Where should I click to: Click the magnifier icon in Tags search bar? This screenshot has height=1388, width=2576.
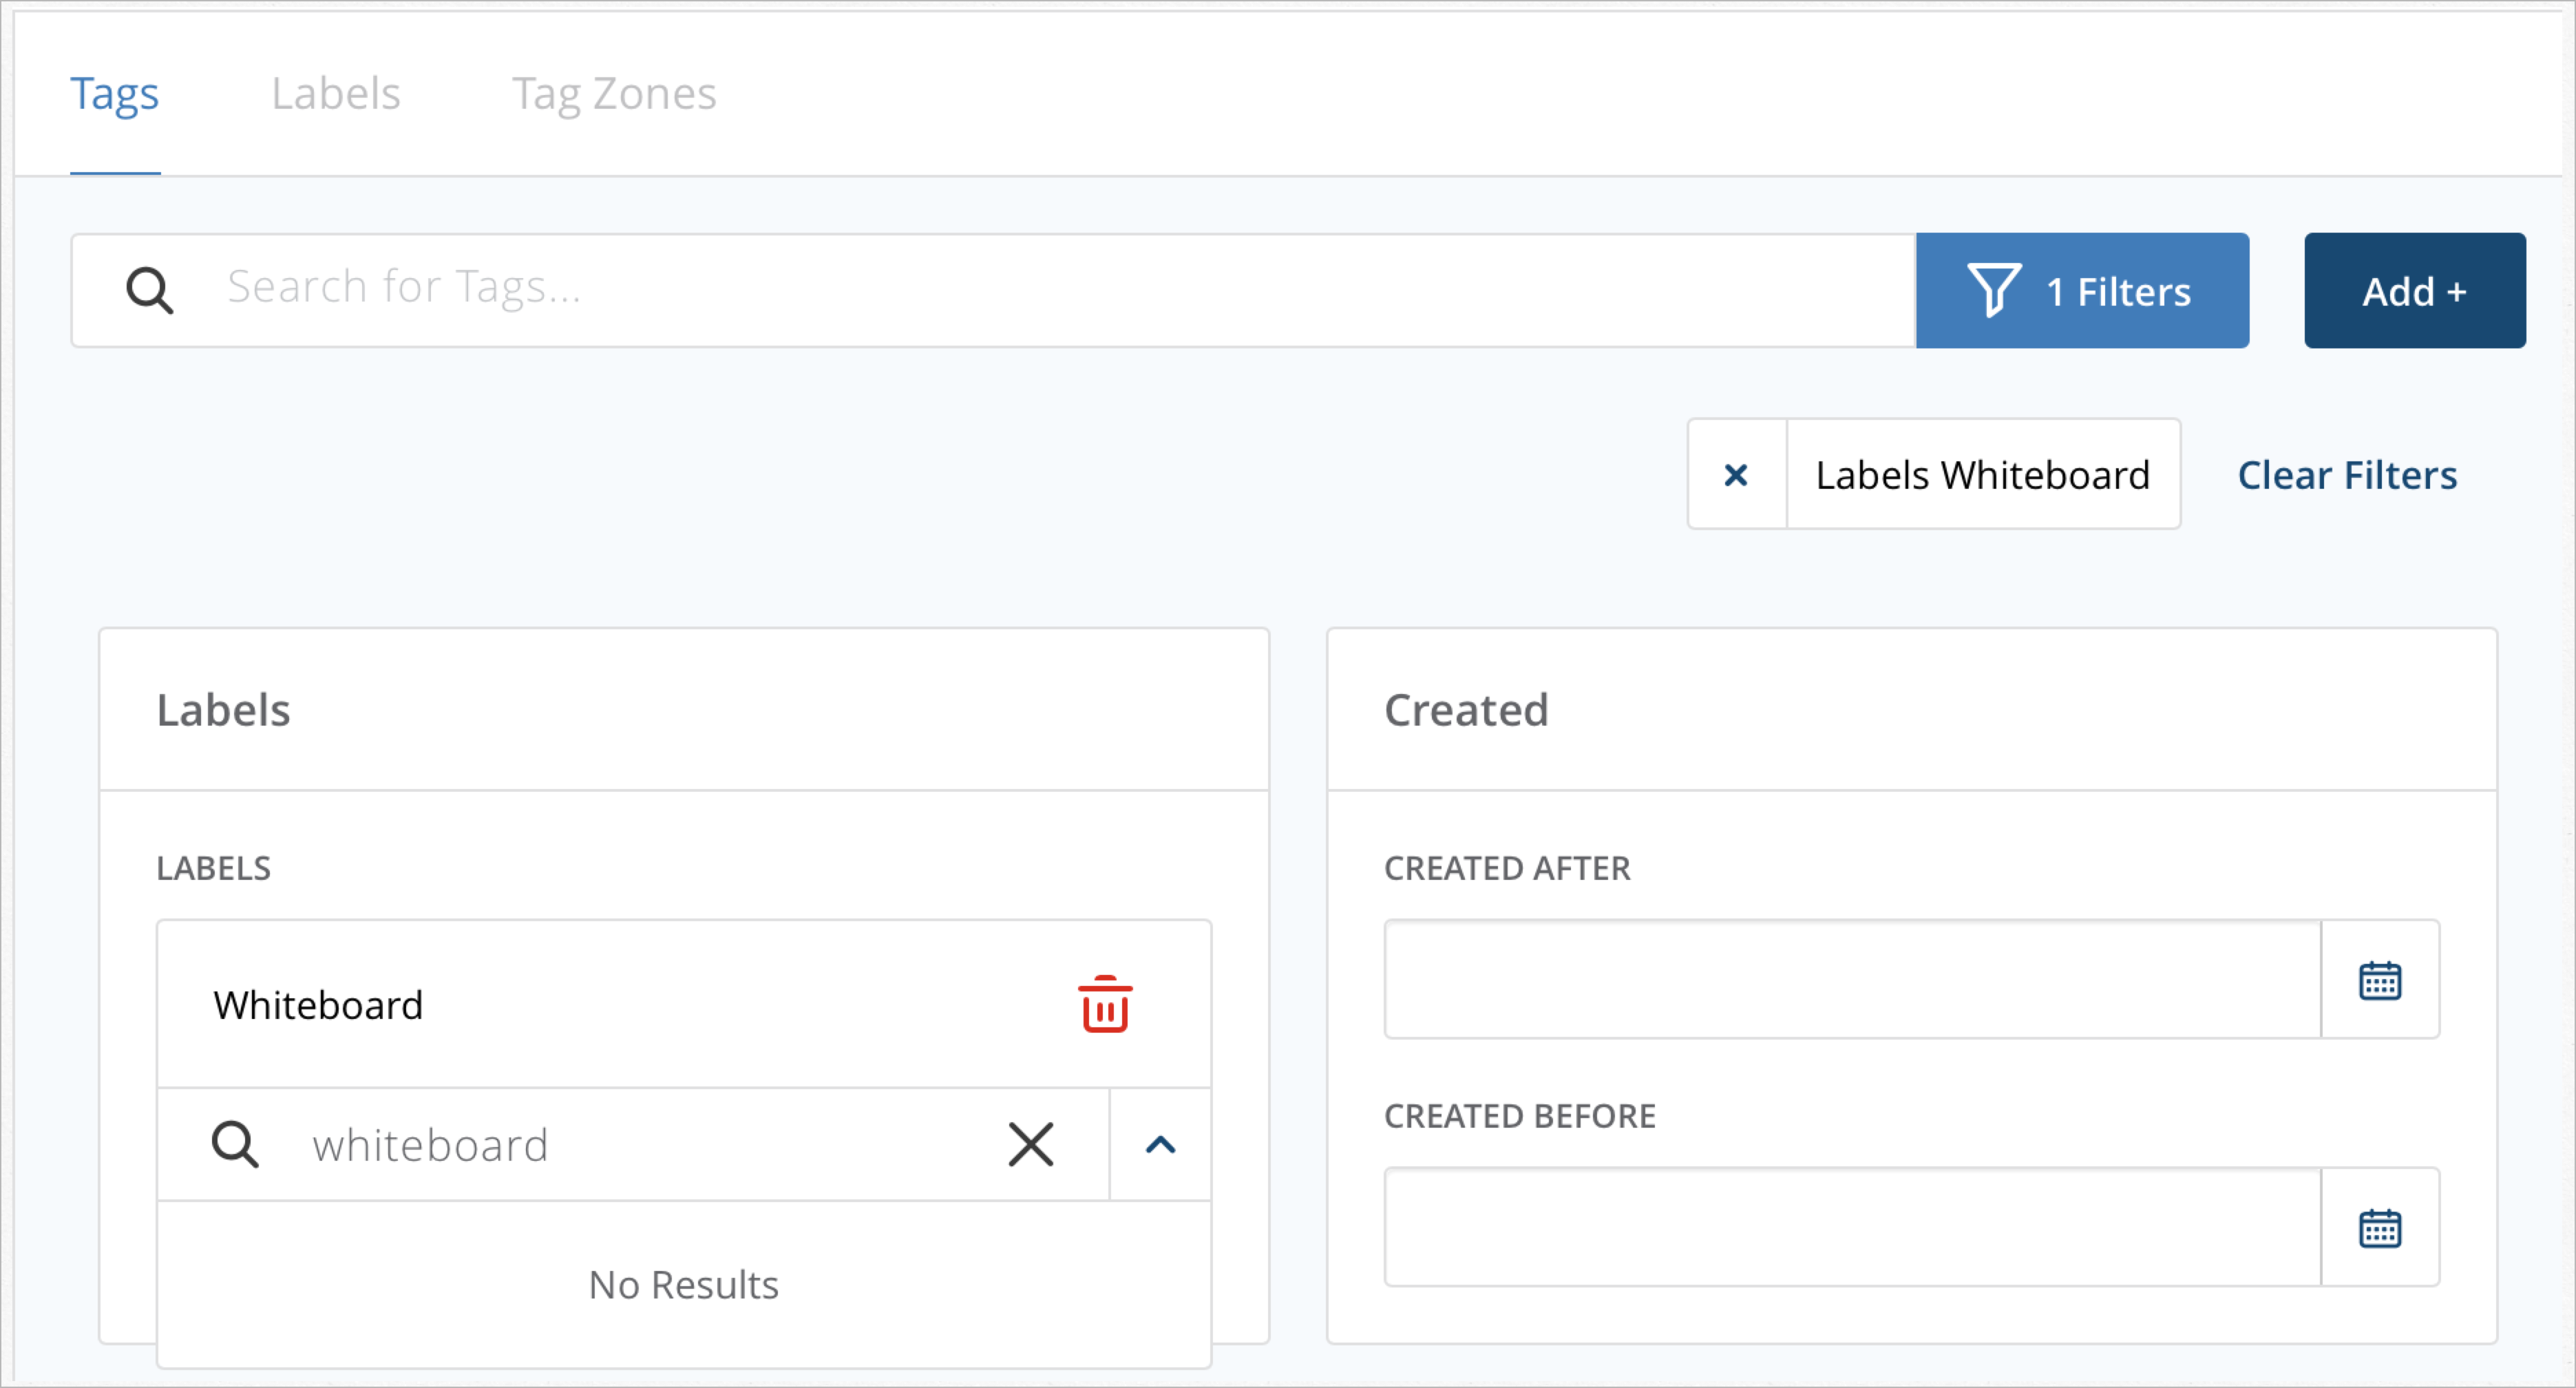click(150, 291)
